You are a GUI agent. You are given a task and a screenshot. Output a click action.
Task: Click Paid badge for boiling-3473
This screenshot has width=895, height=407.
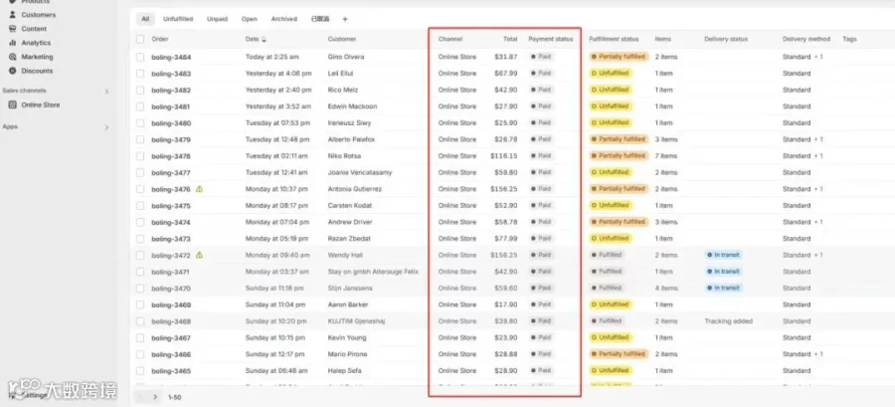(x=542, y=239)
